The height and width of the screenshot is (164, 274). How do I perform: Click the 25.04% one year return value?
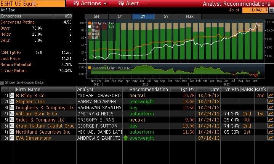coord(232,120)
